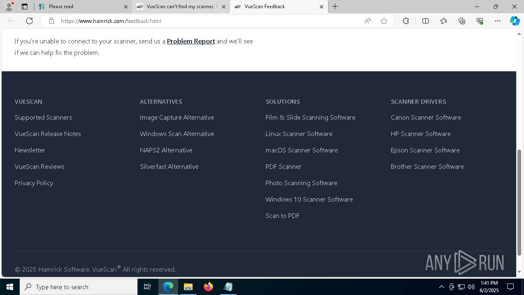Open Epson Scanner Software link
Image resolution: width=524 pixels, height=295 pixels.
click(x=425, y=150)
